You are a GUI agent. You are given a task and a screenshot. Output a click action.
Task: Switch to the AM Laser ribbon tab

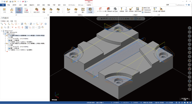pos(81,5)
